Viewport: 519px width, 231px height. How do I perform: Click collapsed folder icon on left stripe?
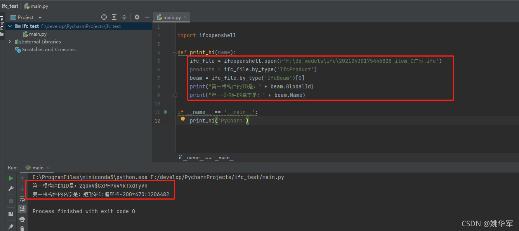point(2,35)
